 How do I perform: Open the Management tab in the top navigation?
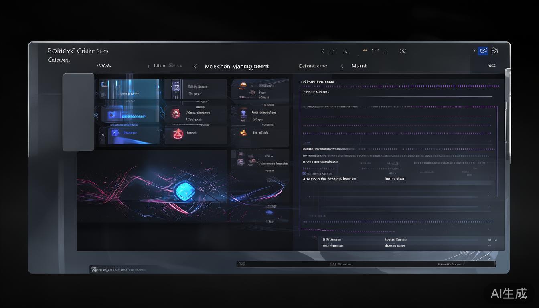point(237,67)
